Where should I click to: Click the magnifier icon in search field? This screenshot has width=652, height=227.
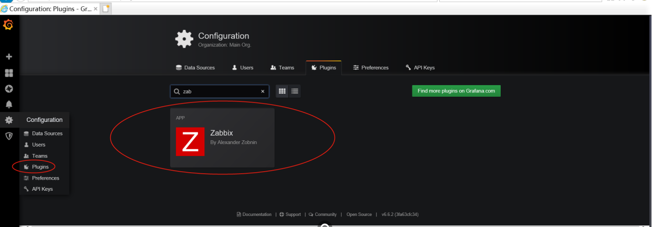click(x=177, y=91)
